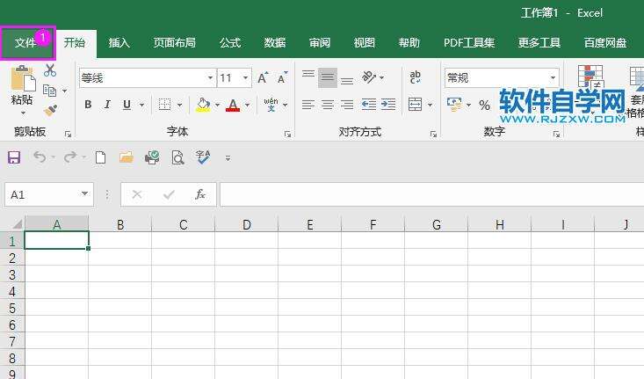Select the Format Painter brush
Image resolution: width=644 pixels, height=379 pixels.
coord(50,110)
